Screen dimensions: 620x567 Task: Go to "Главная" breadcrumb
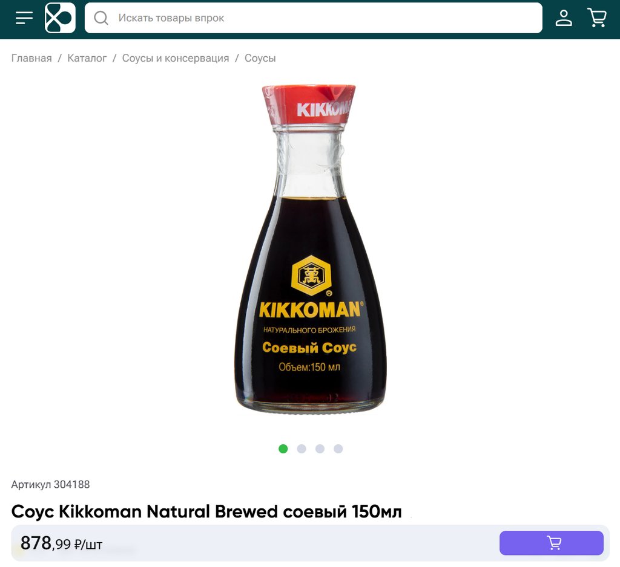pos(31,58)
